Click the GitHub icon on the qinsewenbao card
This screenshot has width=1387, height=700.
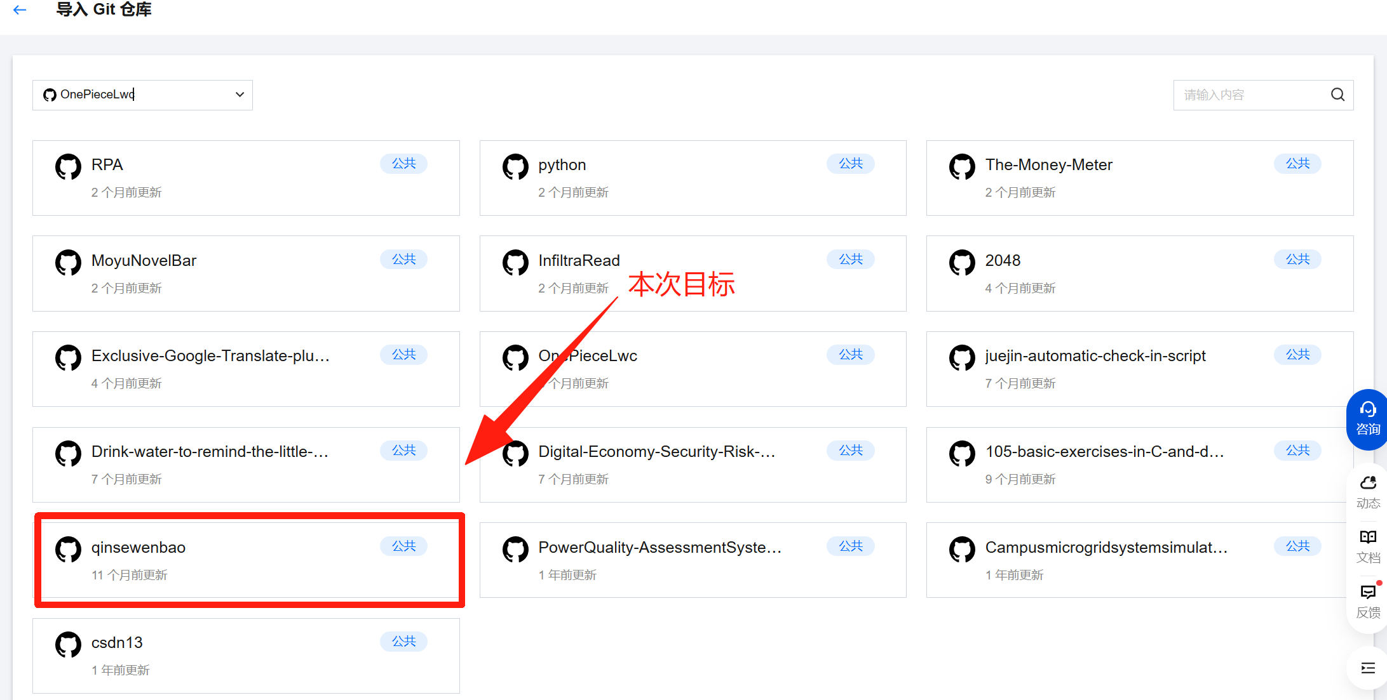point(68,549)
